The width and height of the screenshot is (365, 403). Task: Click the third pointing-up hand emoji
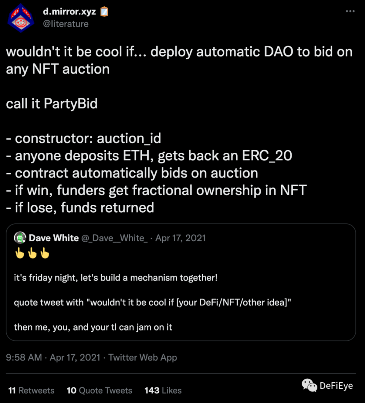coord(45,254)
